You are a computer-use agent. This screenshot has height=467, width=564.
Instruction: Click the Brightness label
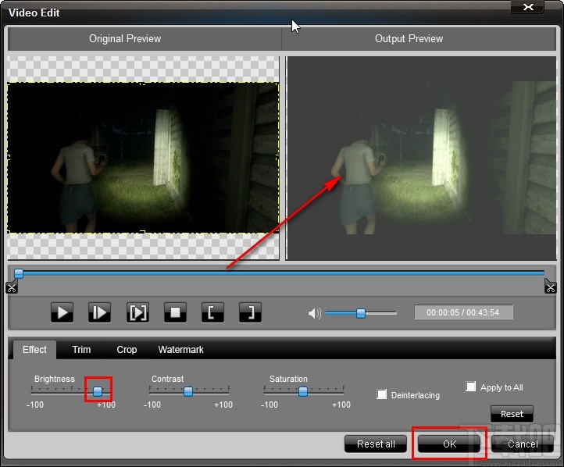tap(55, 379)
